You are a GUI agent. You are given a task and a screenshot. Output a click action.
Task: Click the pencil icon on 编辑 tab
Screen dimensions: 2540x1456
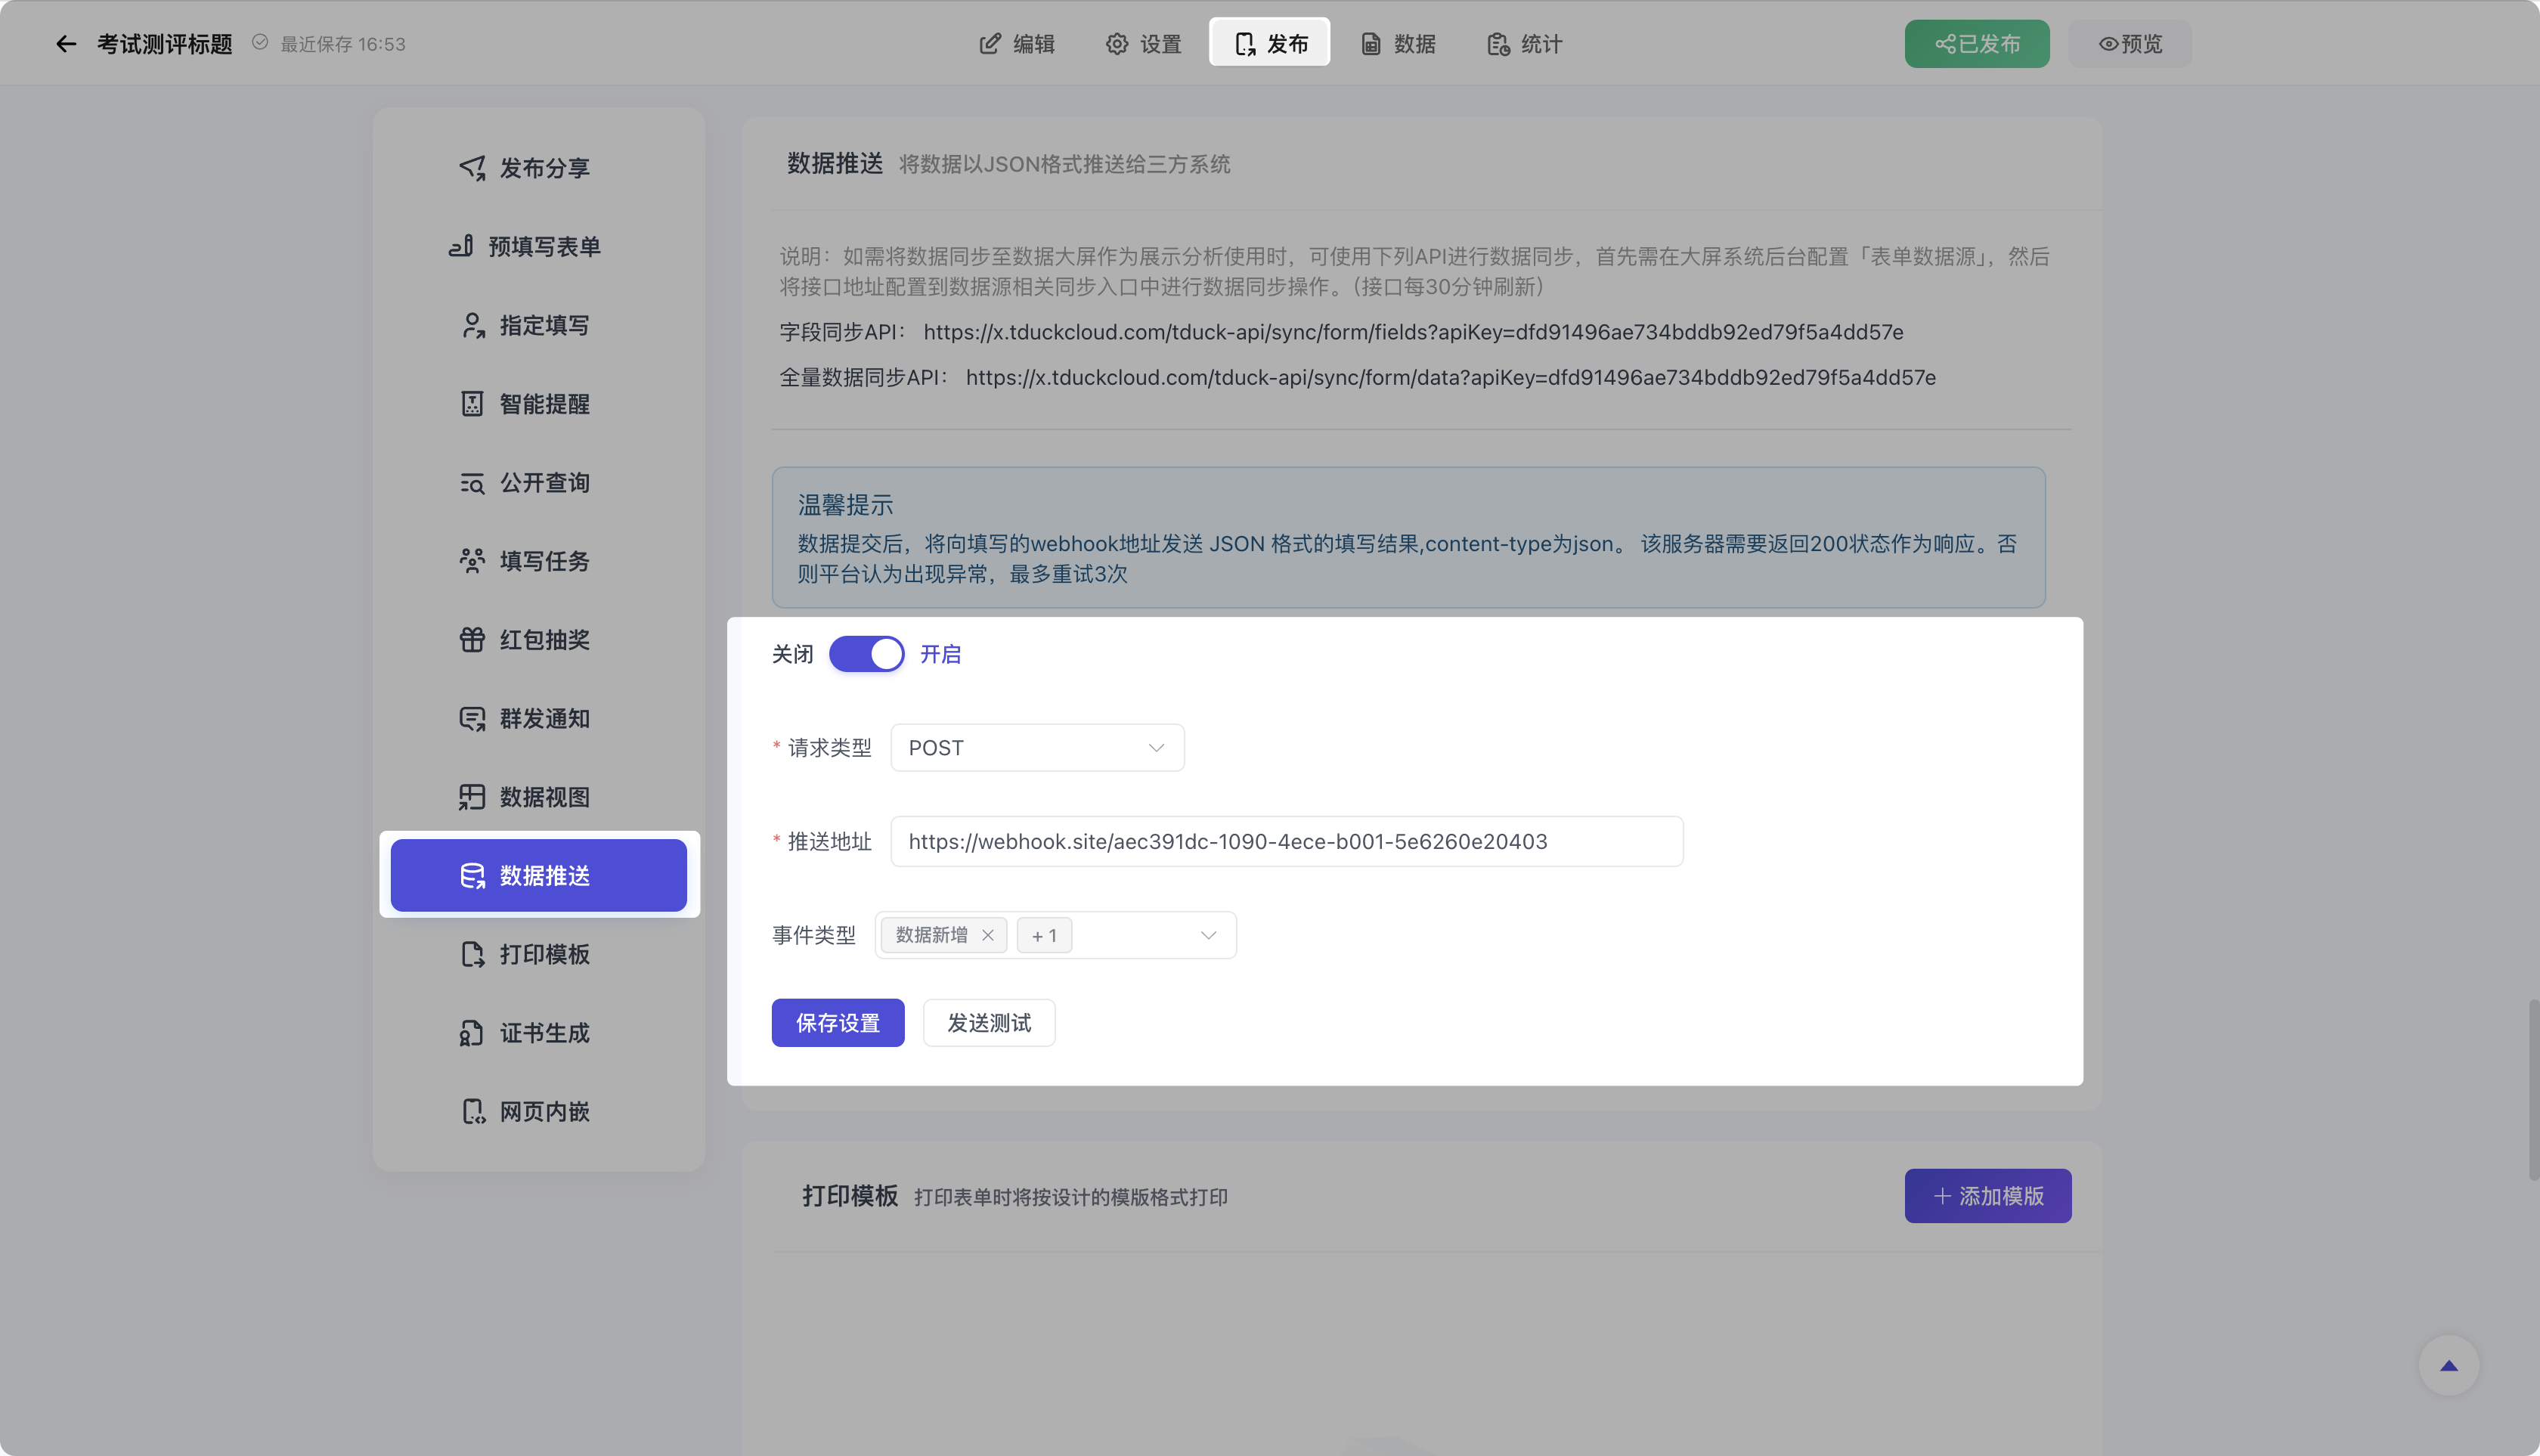point(989,43)
